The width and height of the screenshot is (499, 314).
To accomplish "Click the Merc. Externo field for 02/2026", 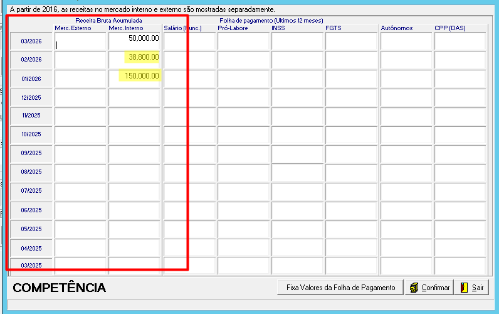I will (x=80, y=60).
